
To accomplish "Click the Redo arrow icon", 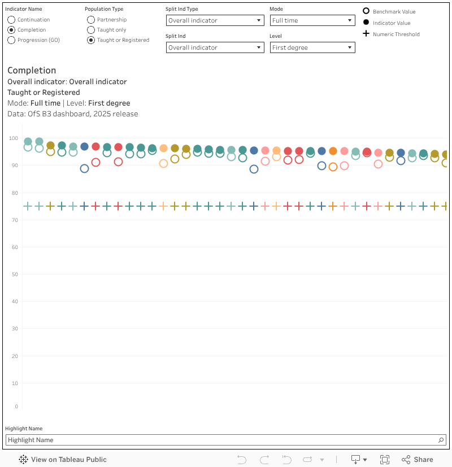I will tap(264, 459).
